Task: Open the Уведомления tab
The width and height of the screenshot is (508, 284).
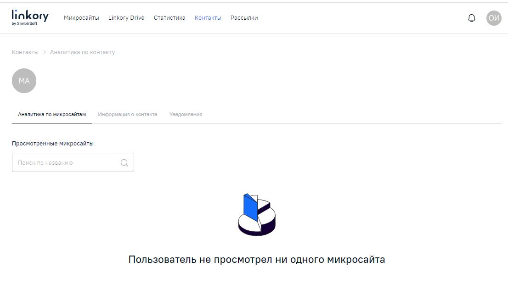Action: pyautogui.click(x=186, y=114)
